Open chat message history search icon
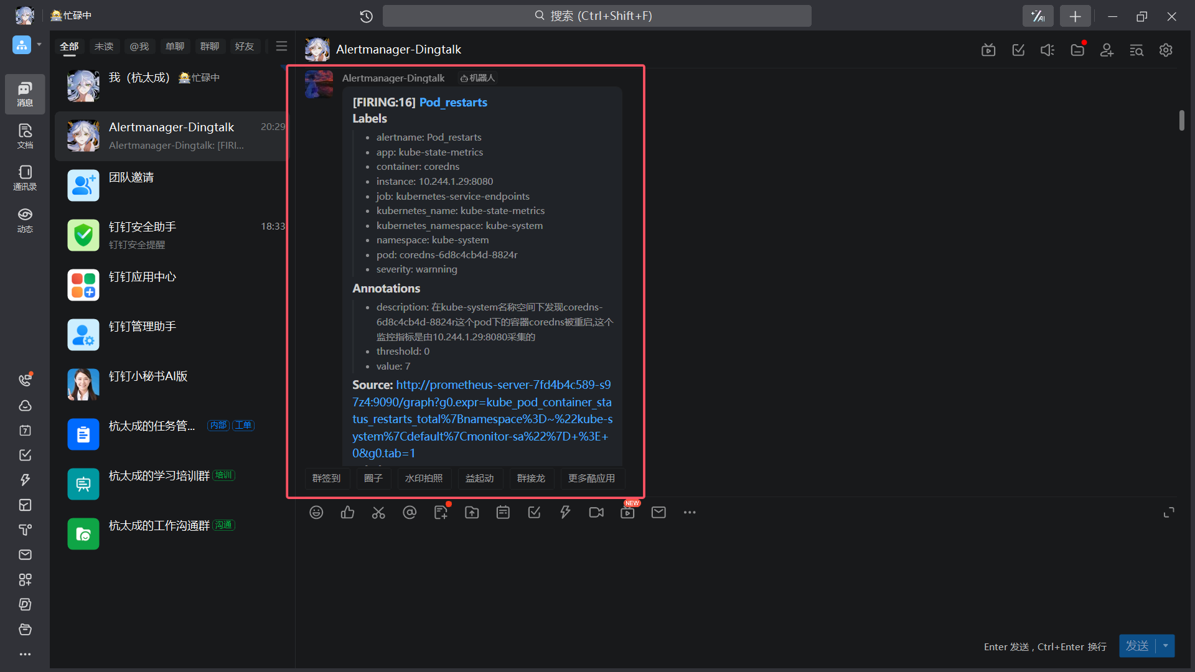Screen dimensions: 1195x672 coord(1136,50)
